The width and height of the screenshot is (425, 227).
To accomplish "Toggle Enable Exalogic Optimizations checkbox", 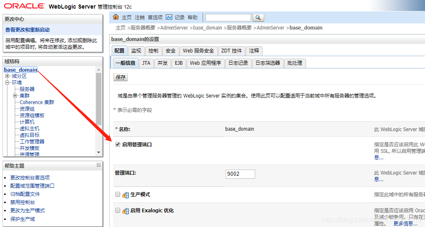I will [x=118, y=210].
